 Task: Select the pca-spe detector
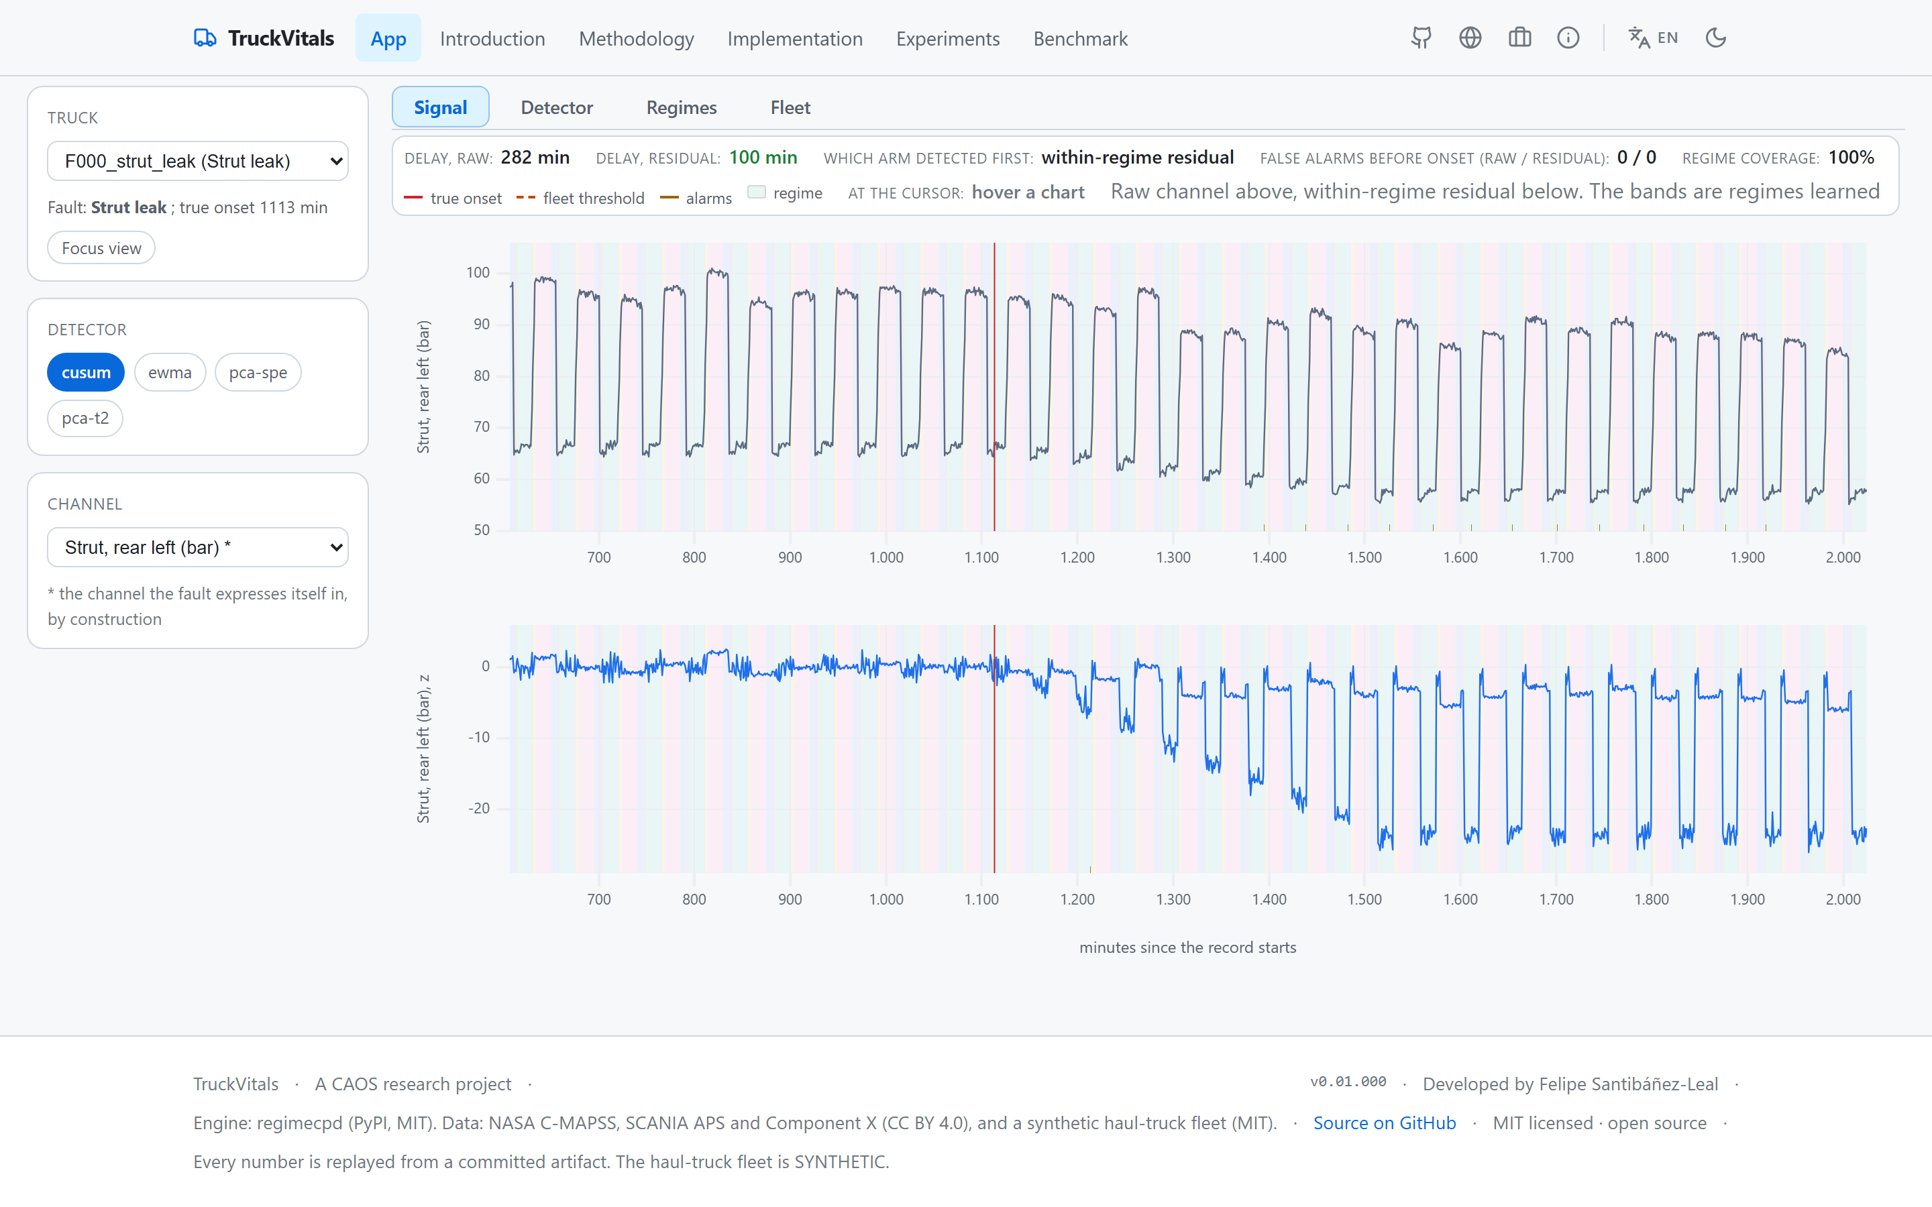coord(258,372)
